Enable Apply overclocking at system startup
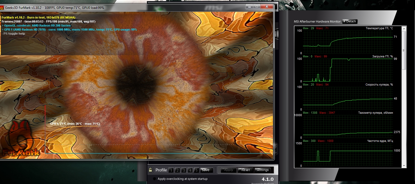 [154, 179]
